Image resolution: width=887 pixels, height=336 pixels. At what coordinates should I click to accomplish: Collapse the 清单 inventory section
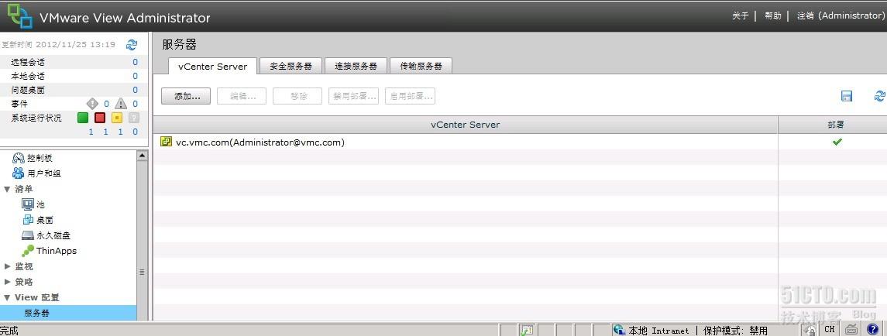coord(7,189)
